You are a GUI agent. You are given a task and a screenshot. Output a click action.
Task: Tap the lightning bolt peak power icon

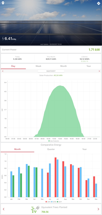(3, 38)
